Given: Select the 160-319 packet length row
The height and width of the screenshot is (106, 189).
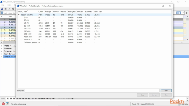Looking at the screenshot, I should [94, 29].
